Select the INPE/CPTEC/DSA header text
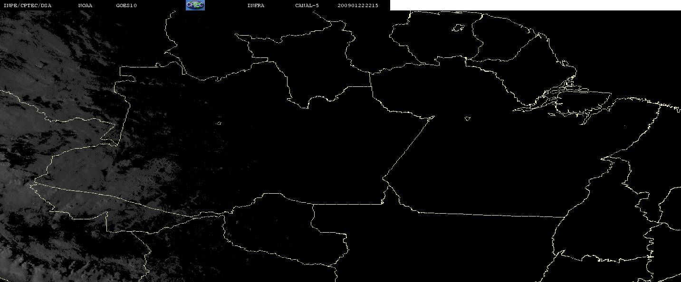Viewport: 681px width, 282px height. (27, 5)
